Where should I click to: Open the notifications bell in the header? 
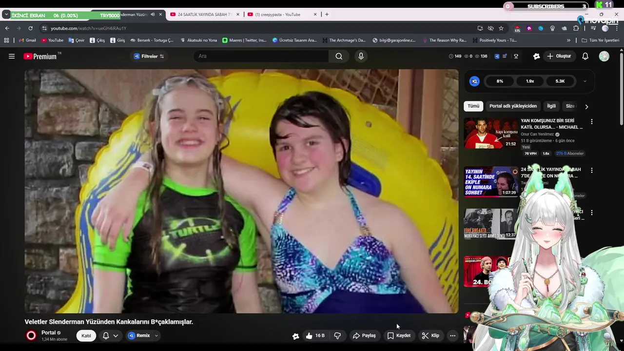[585, 57]
